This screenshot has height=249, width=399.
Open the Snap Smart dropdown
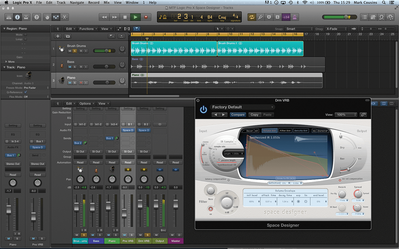click(298, 29)
